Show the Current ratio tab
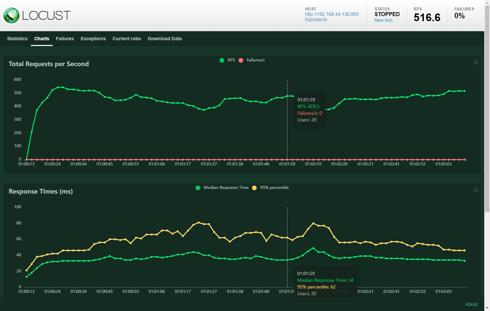The height and width of the screenshot is (311, 490). (x=127, y=39)
